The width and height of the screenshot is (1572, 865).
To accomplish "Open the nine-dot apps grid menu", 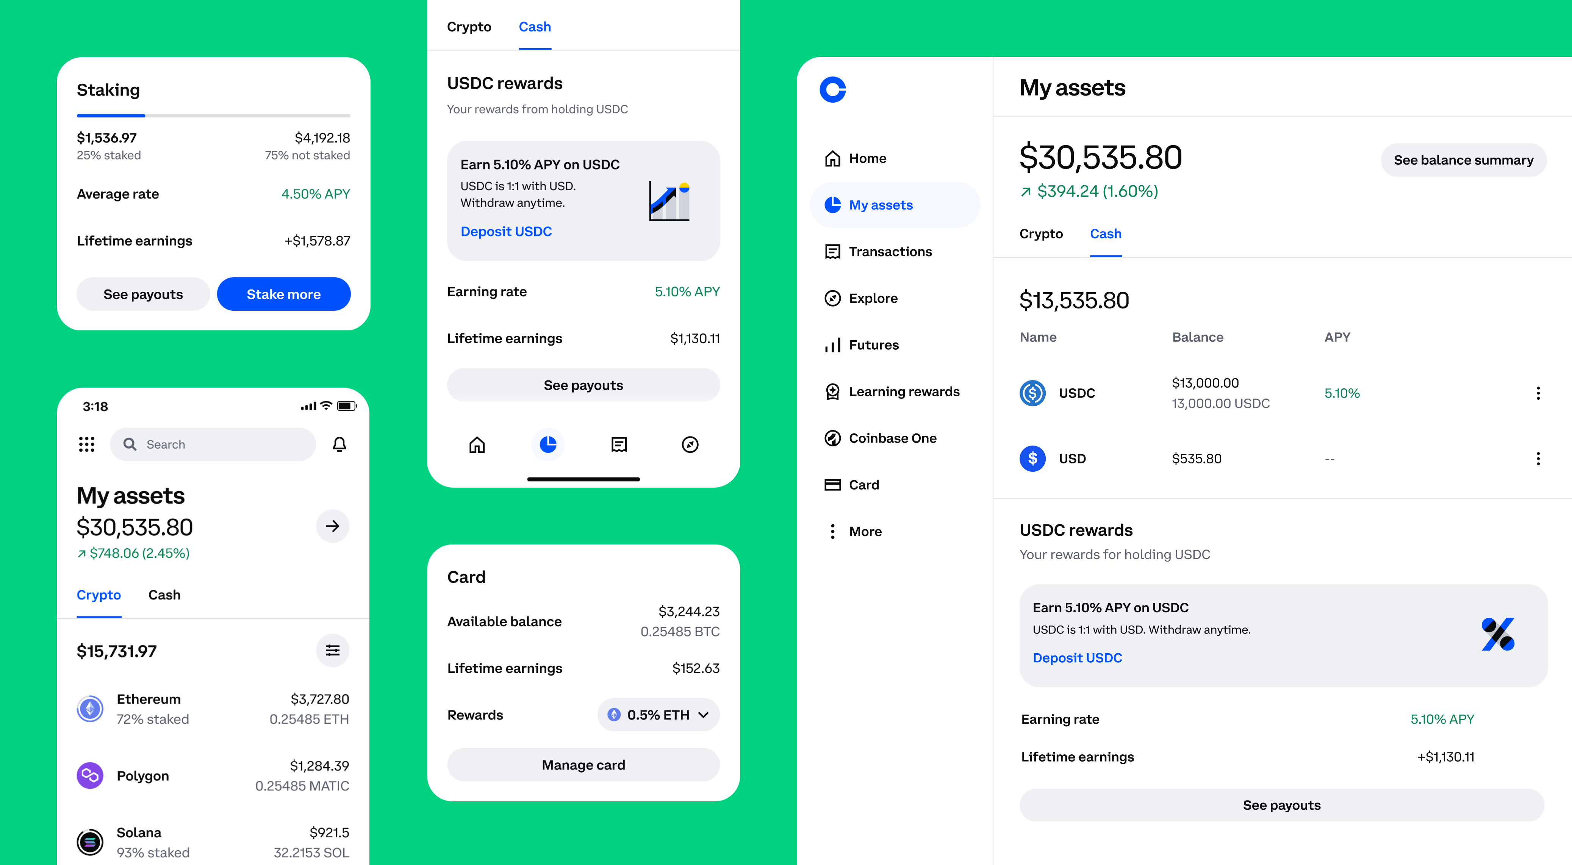I will (87, 444).
